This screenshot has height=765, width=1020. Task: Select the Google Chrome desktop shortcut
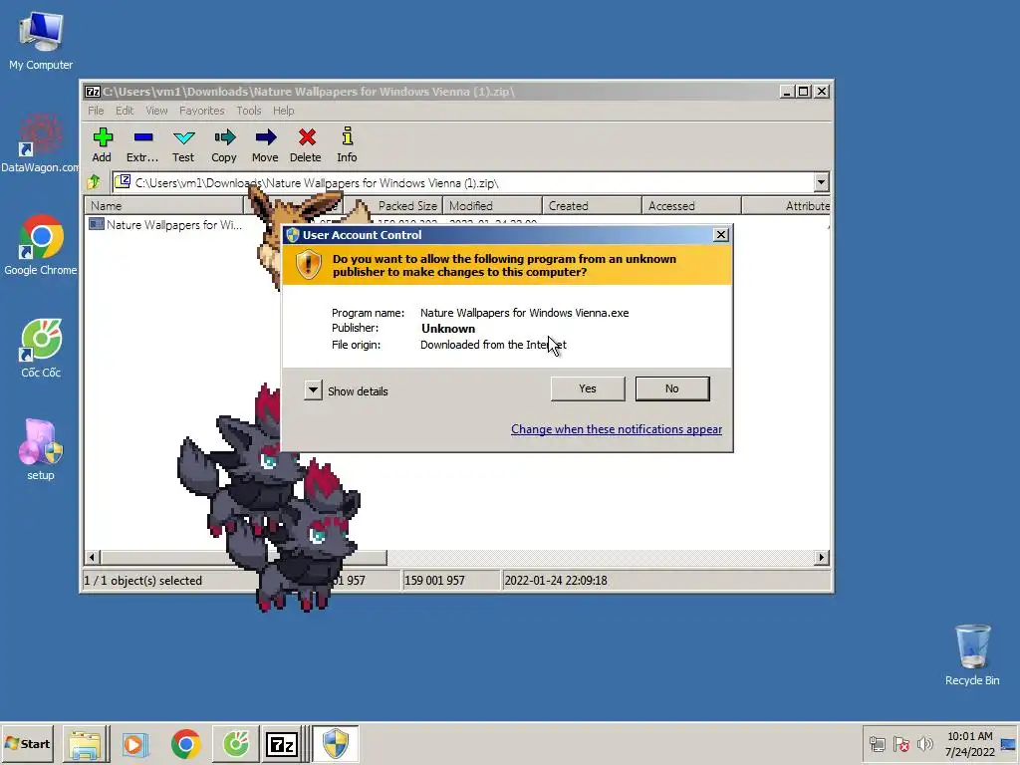40,245
